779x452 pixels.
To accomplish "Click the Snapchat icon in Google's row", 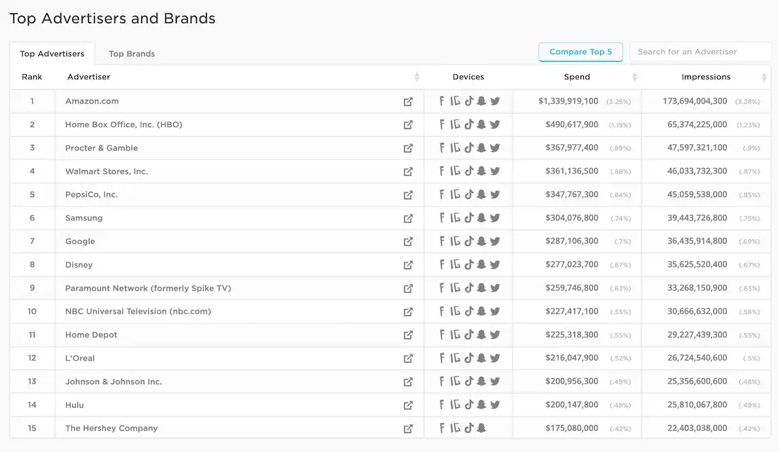I will (482, 241).
